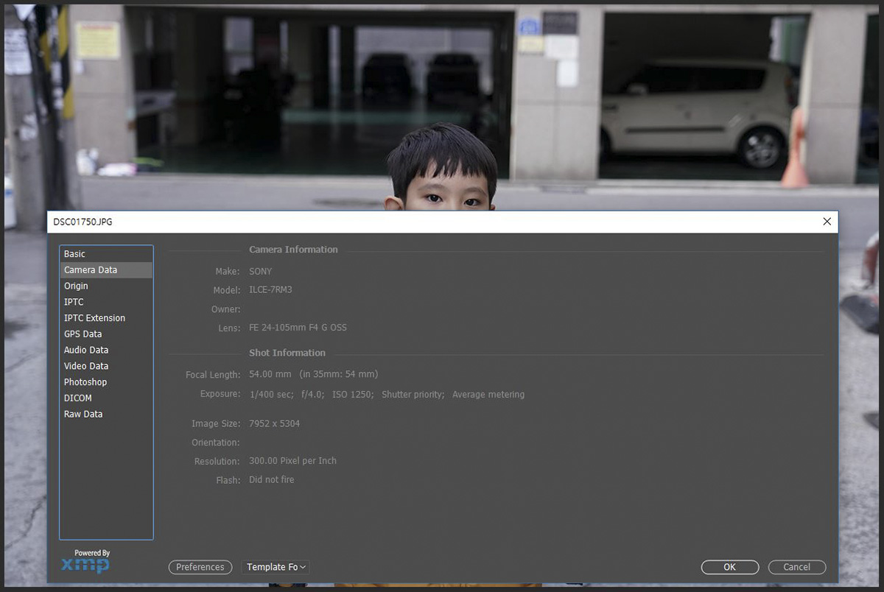Click the Shot Information heading
The image size is (884, 592).
[x=287, y=353]
